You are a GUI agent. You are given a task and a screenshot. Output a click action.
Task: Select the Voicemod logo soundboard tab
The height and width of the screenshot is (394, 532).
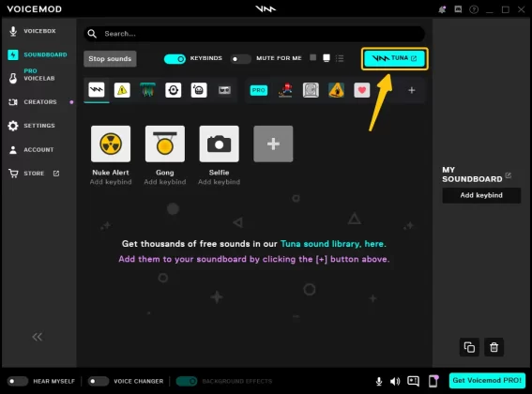(97, 90)
